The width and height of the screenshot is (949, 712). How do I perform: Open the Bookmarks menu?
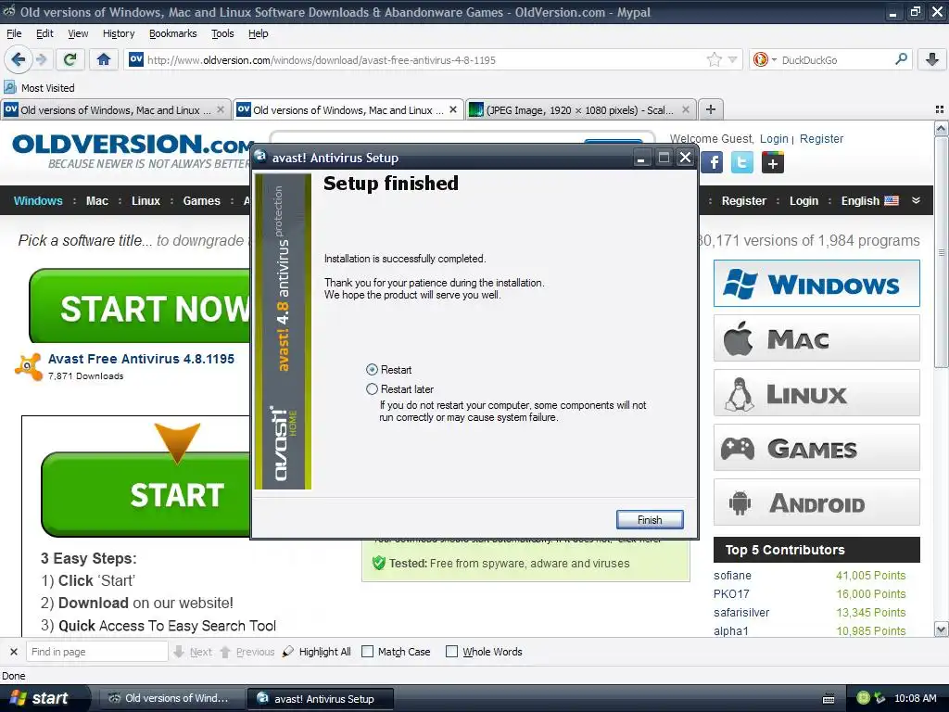click(173, 33)
